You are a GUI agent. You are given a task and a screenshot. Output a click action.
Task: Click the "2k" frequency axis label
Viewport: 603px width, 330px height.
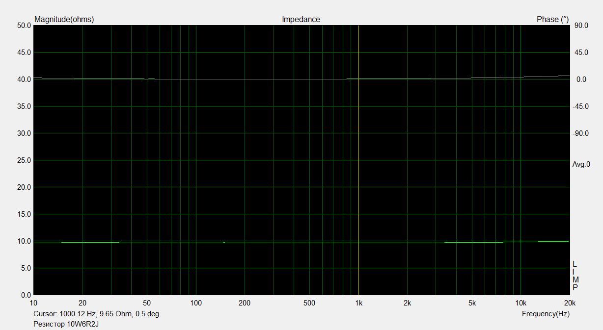point(407,303)
